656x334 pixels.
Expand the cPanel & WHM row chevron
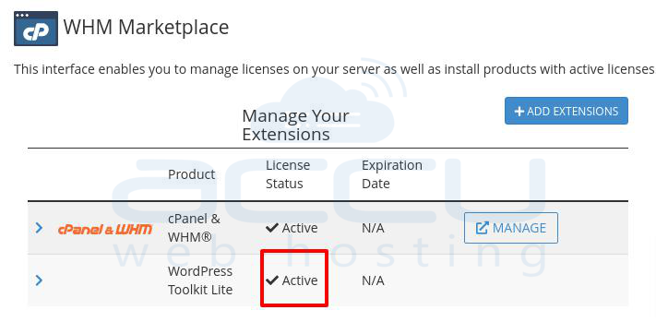[39, 228]
